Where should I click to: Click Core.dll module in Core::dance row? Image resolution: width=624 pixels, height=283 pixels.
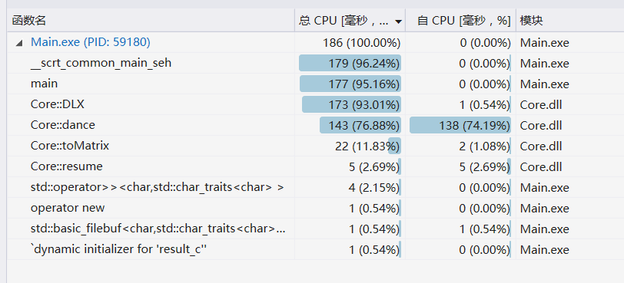point(541,126)
